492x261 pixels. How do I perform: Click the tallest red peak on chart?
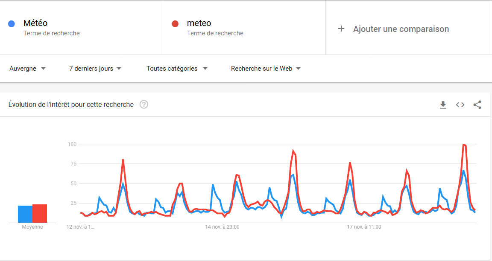click(464, 145)
